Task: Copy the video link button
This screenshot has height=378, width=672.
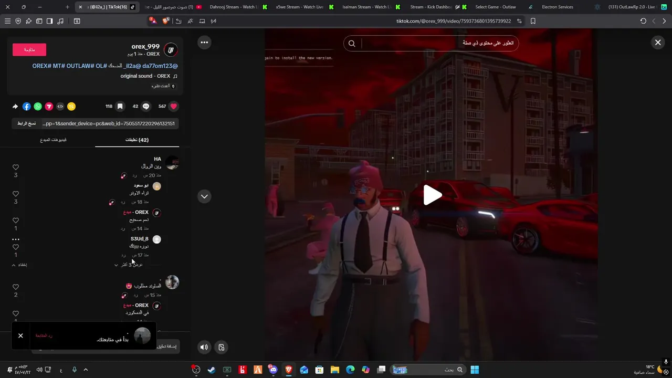Action: pyautogui.click(x=26, y=123)
